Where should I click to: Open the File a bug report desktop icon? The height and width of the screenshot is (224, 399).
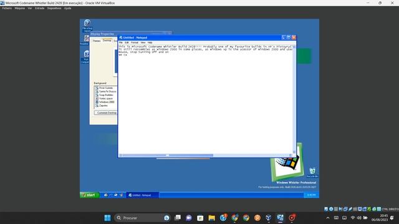[87, 25]
